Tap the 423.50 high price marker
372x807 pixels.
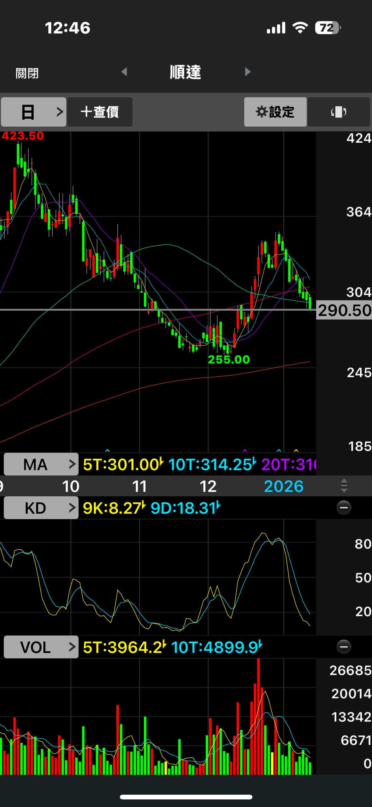[23, 136]
